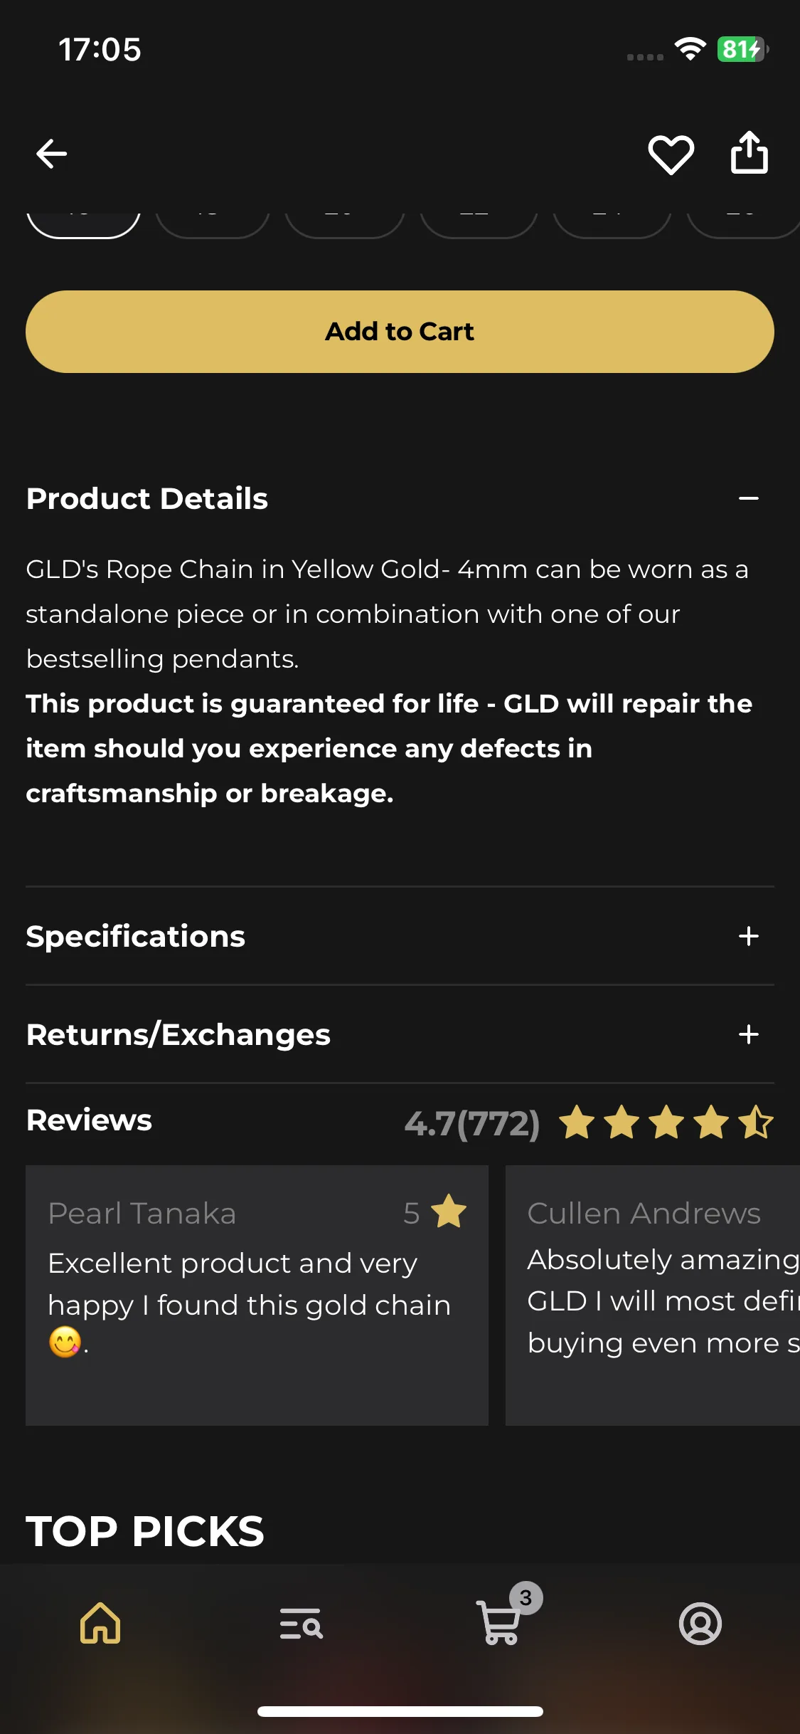
Task: Open the account profile icon
Action: coord(700,1623)
